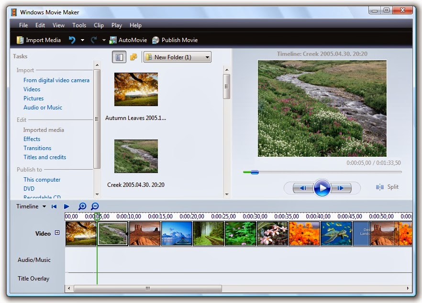Image resolution: width=422 pixels, height=303 pixels.
Task: Select the red rock desert clip on timeline
Action: coord(145,234)
